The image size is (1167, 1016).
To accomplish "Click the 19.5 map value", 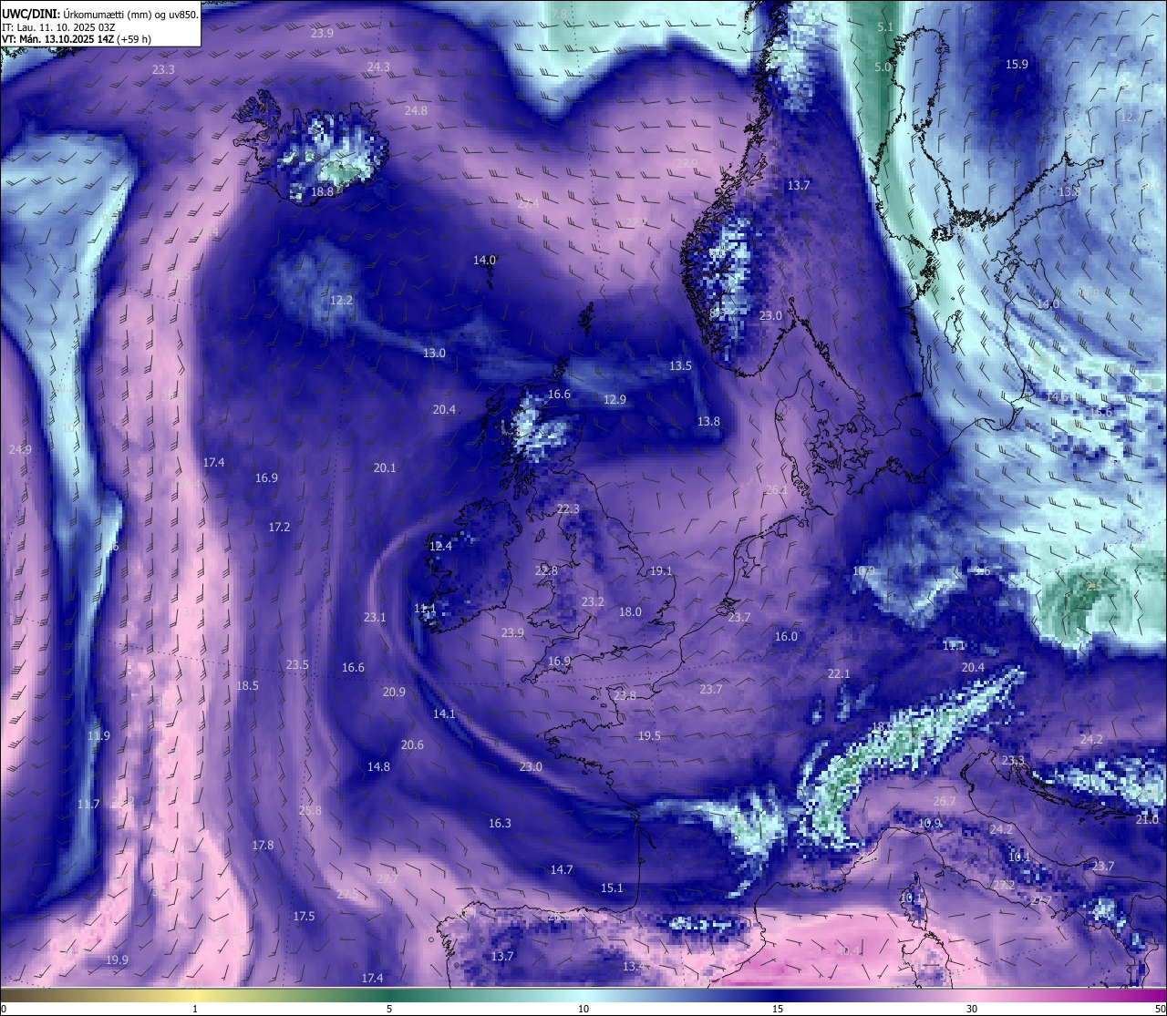I will (x=649, y=735).
